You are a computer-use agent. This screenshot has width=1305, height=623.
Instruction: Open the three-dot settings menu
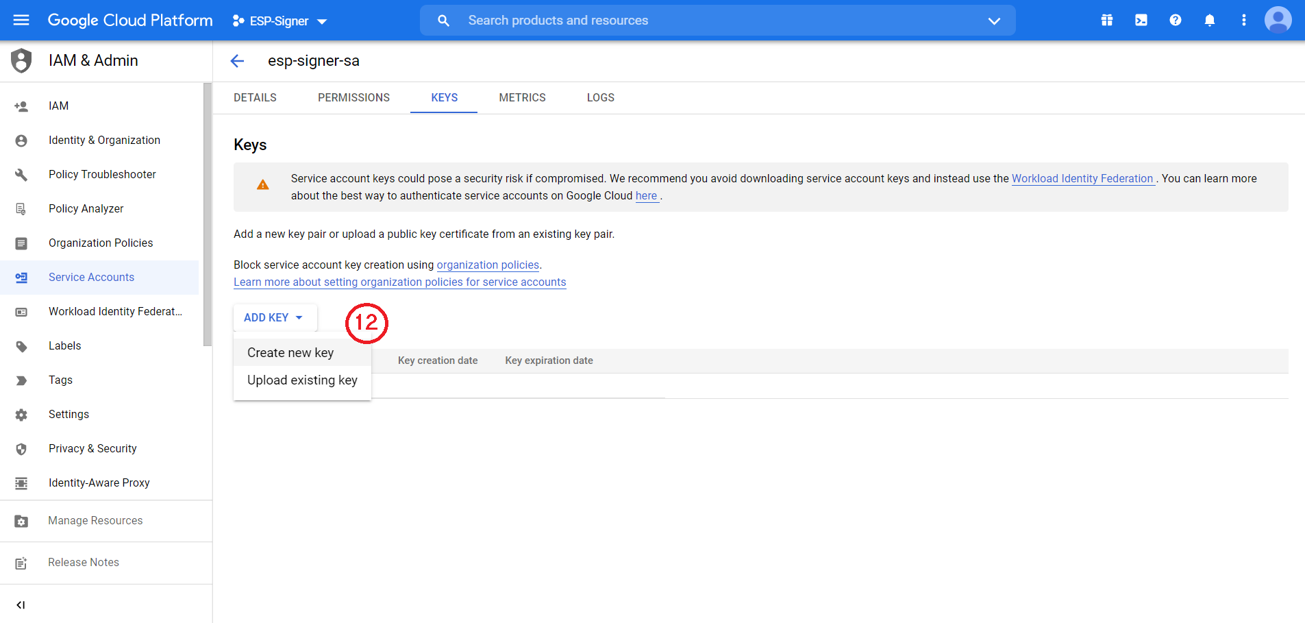1244,20
